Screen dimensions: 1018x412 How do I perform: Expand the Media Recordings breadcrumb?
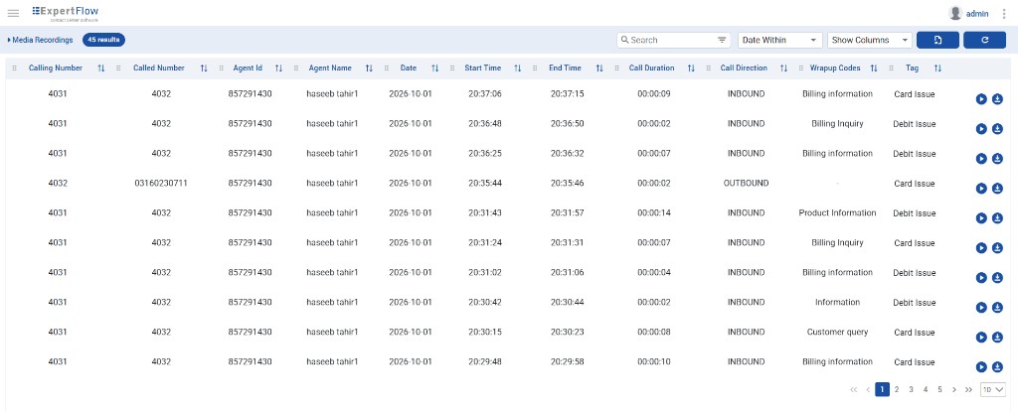pos(40,41)
